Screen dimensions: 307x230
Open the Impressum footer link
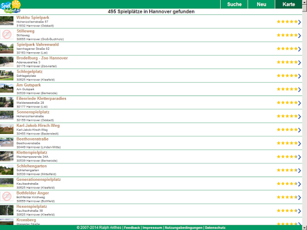coord(152,228)
